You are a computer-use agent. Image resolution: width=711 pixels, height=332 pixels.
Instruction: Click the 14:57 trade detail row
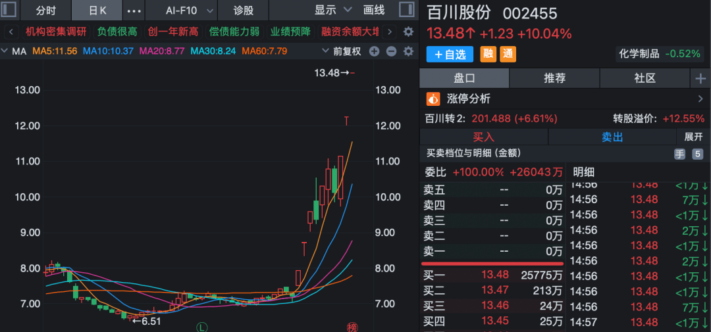639,323
